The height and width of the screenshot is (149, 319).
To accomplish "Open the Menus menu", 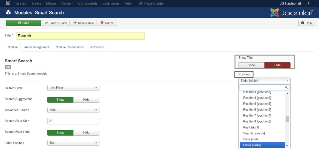I will click(51, 3).
